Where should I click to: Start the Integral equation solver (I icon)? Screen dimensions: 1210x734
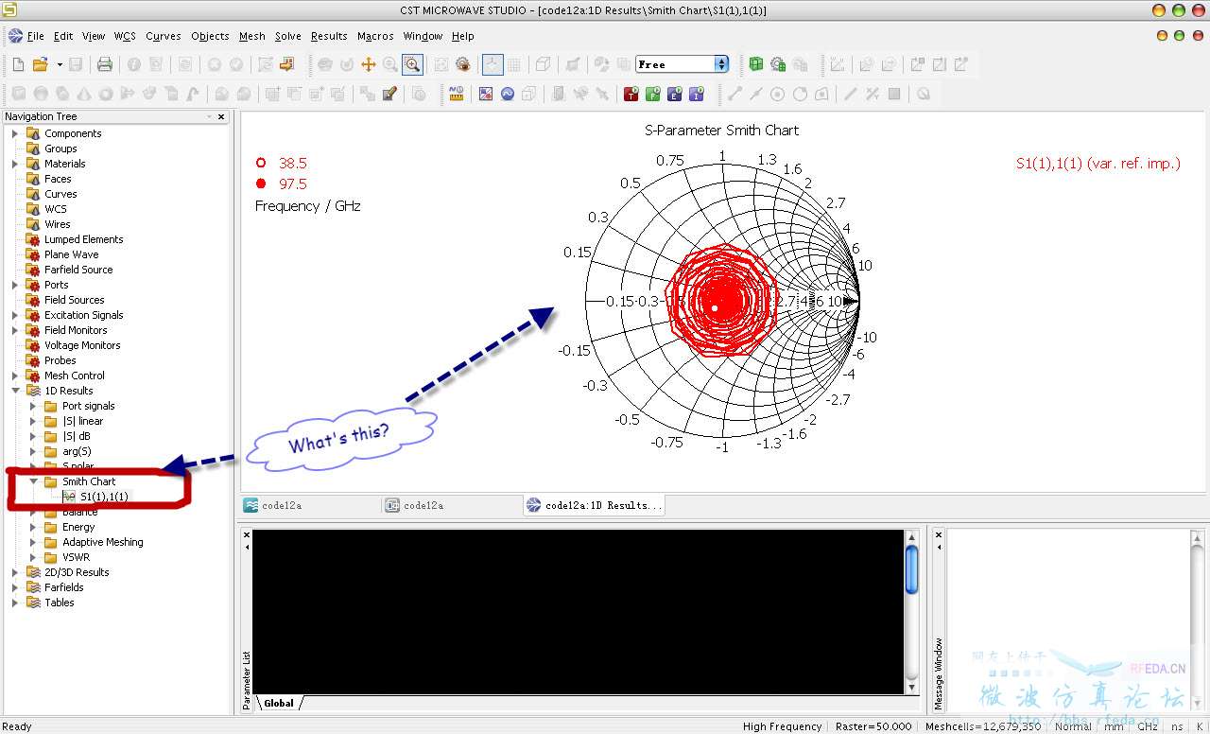click(x=697, y=94)
